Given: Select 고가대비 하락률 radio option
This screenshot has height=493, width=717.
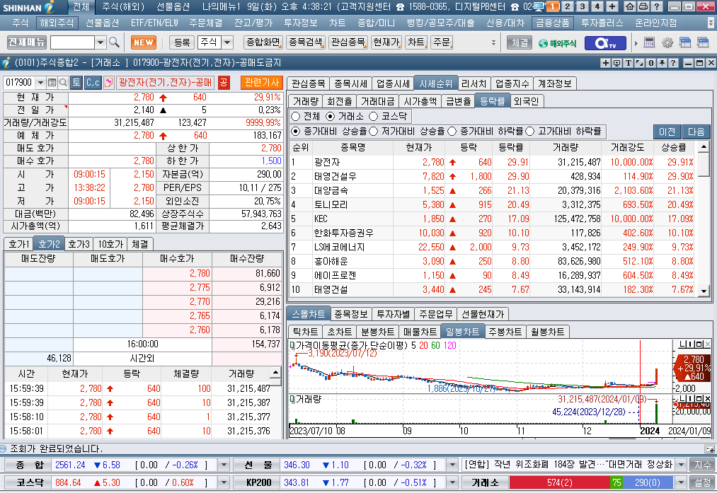Looking at the screenshot, I should [x=529, y=131].
